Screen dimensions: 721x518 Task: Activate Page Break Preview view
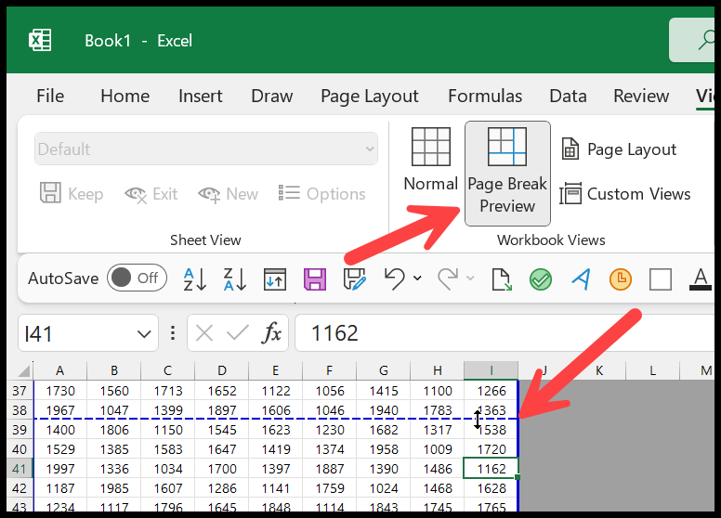[507, 173]
